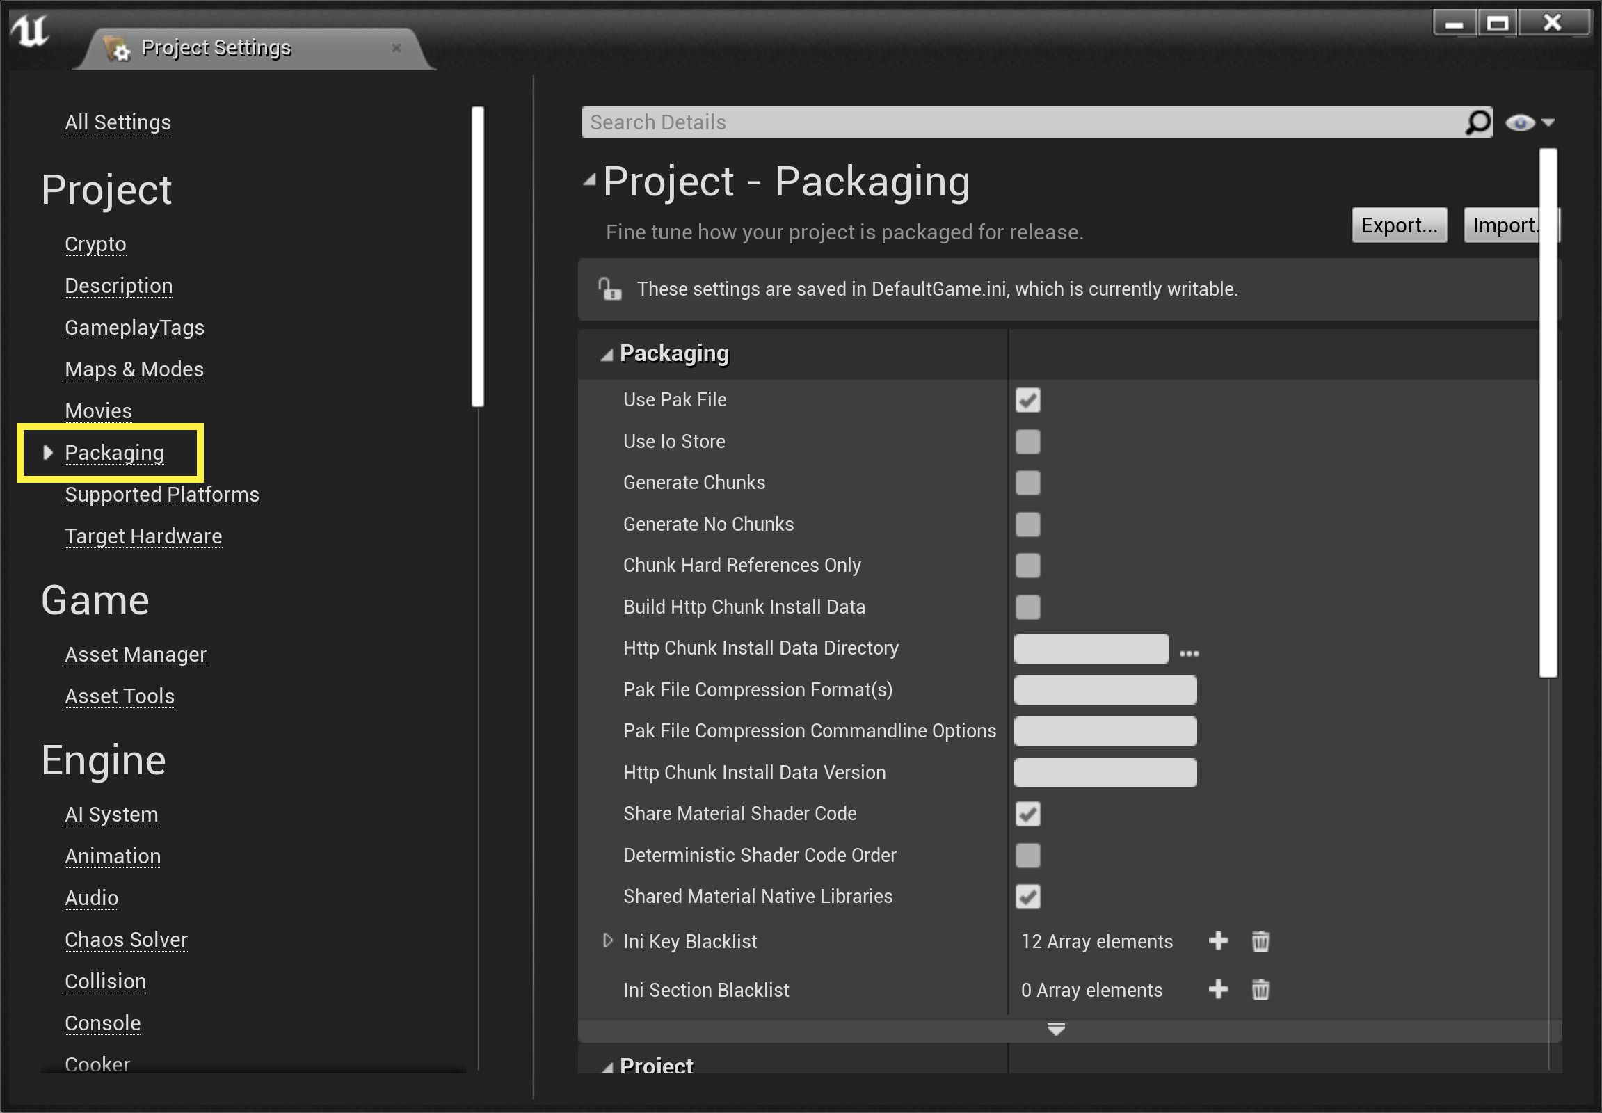The width and height of the screenshot is (1602, 1113).
Task: Empty the Ini Section Blacklist array with trash icon
Action: click(x=1260, y=990)
